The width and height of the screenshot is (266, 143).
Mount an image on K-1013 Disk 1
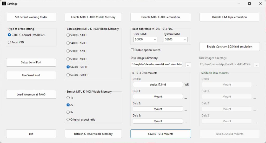pos(158,97)
